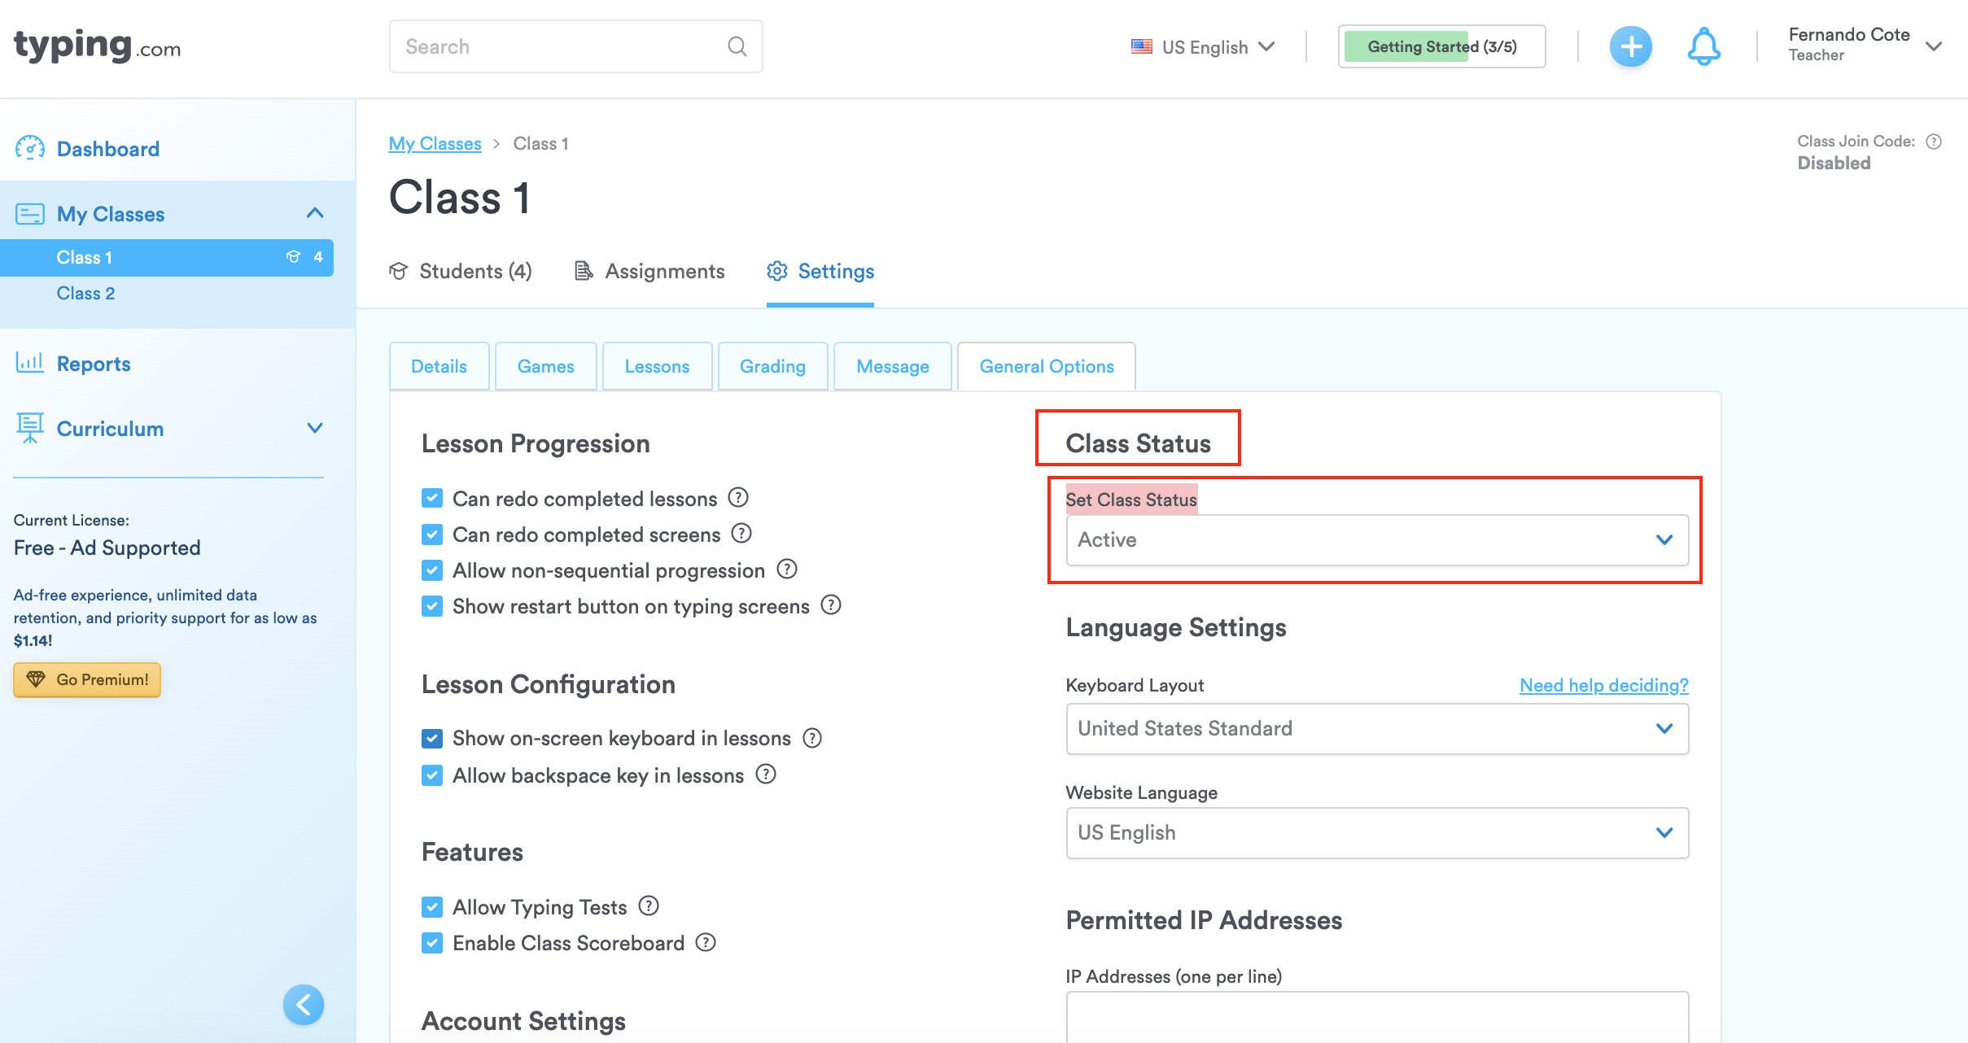Open the notifications bell
This screenshot has width=1968, height=1043.
pyautogui.click(x=1703, y=46)
